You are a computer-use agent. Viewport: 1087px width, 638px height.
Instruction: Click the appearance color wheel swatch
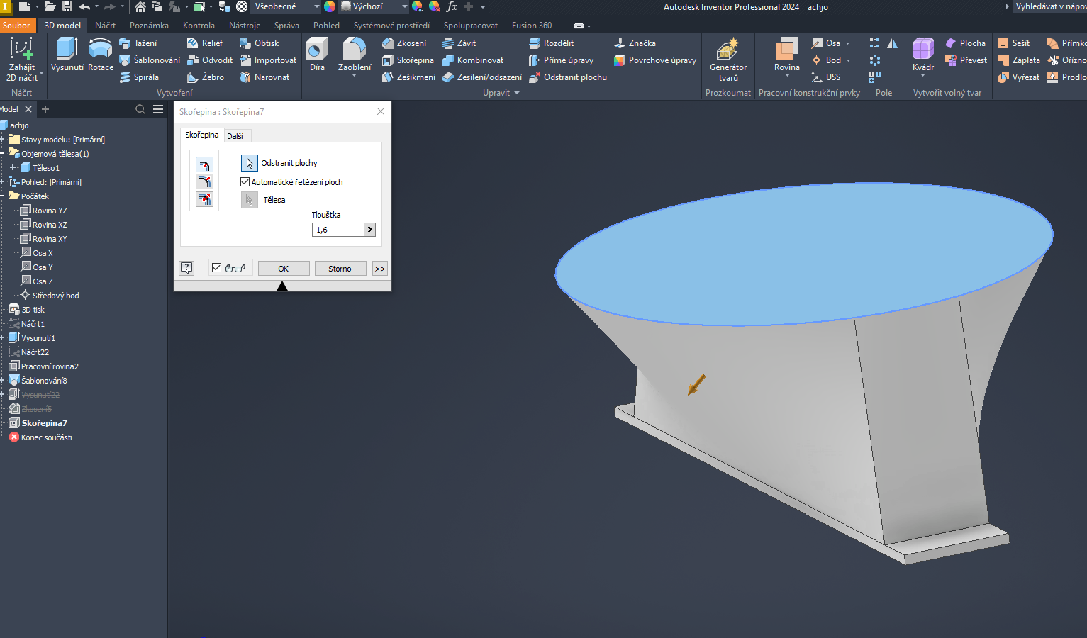tap(330, 6)
